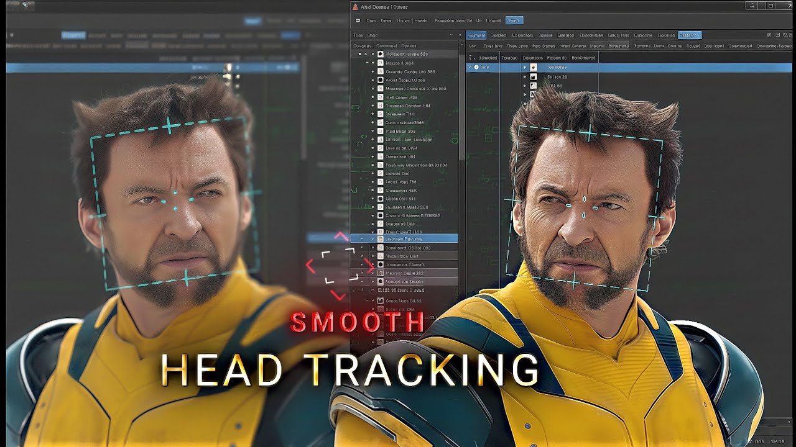The image size is (796, 447).
Task: Click the highlighted blue button in the menu bar
Action: click(x=514, y=20)
